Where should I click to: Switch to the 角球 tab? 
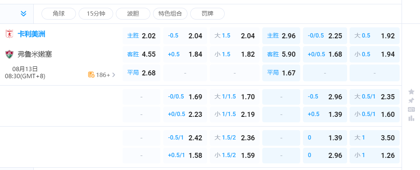point(59,14)
